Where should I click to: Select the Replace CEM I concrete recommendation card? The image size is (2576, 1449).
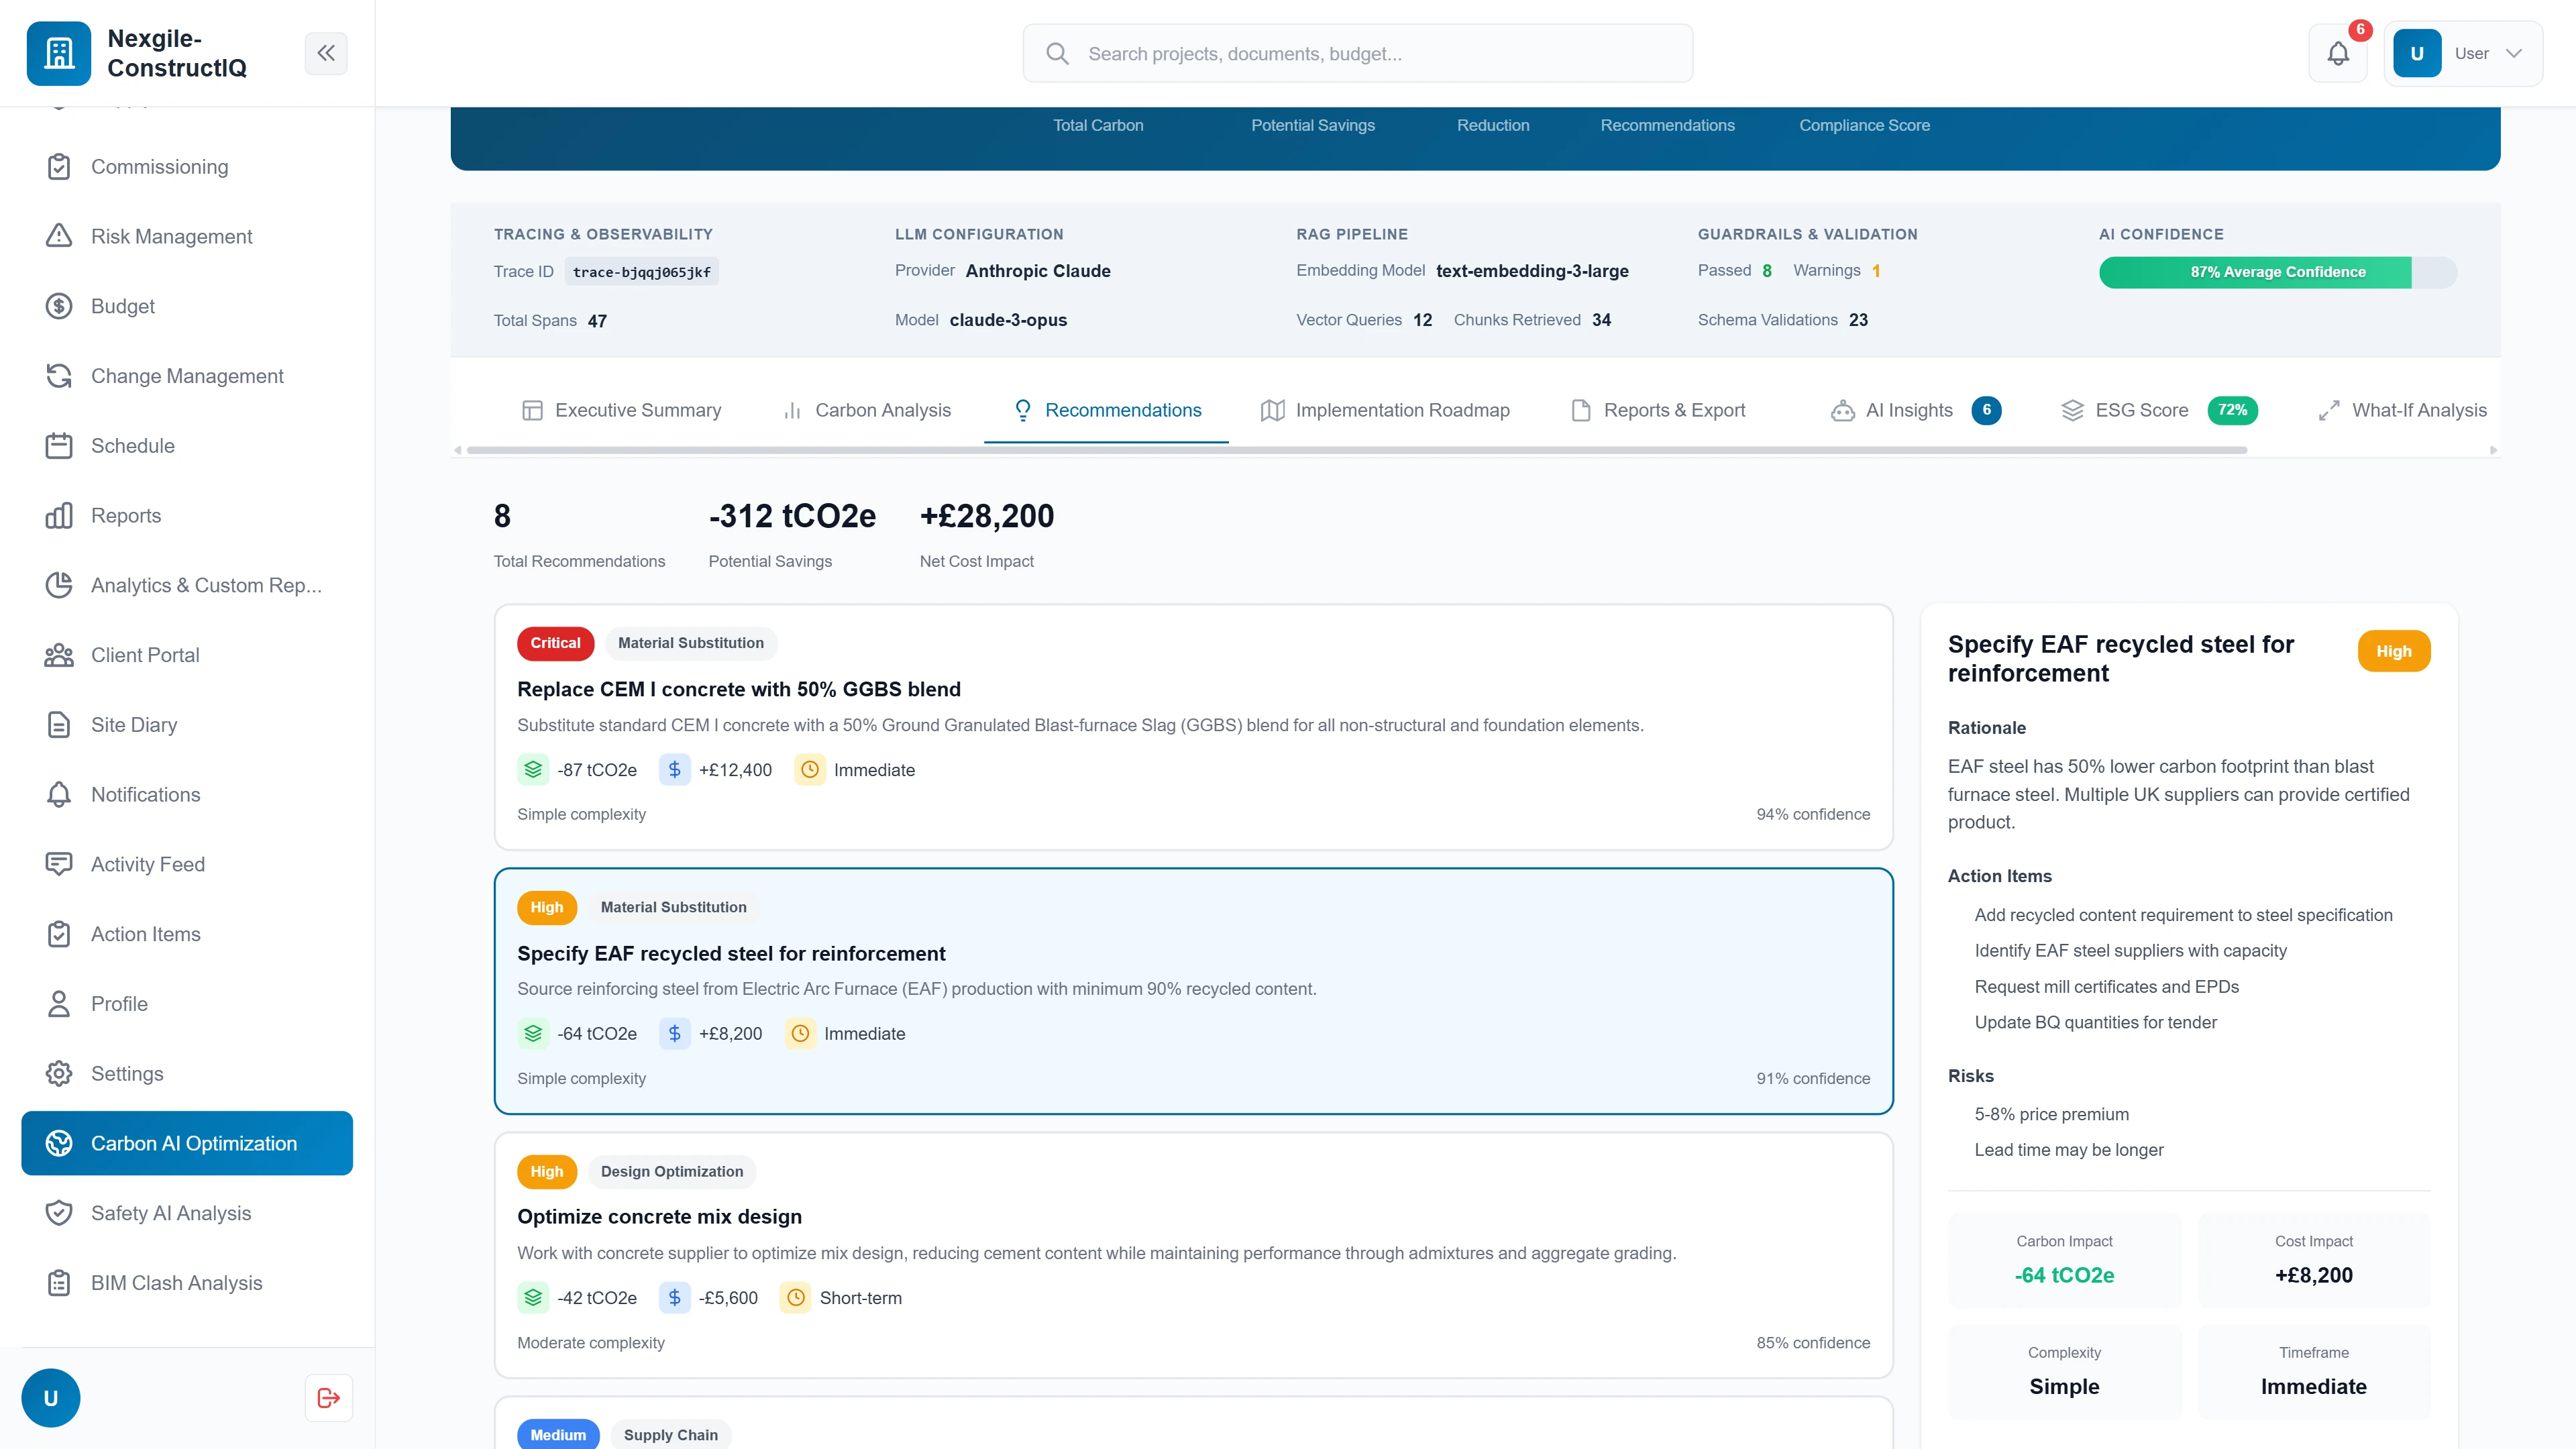[1193, 727]
